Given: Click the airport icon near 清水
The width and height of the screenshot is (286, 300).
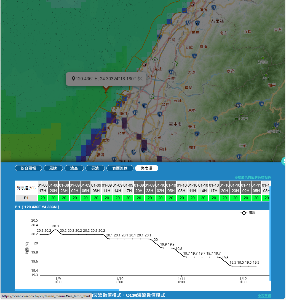Looking at the screenshot, I should [x=139, y=103].
